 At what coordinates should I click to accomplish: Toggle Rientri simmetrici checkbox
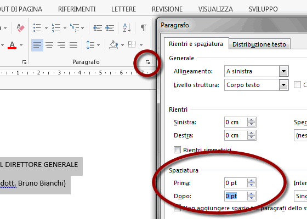[178, 150]
